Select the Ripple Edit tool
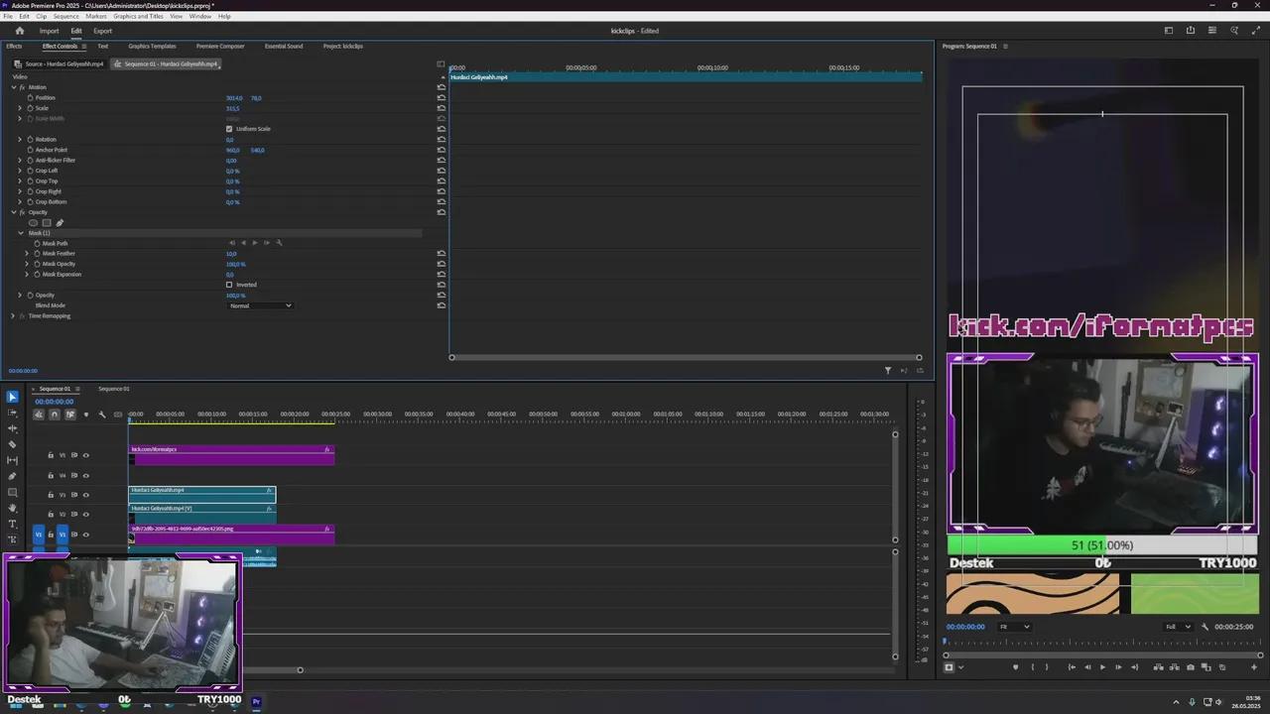Viewport: 1270px width, 714px height. (12, 428)
